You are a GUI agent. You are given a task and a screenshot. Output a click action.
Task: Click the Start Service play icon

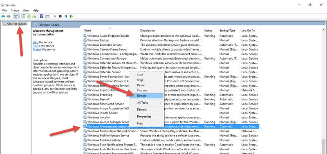click(x=55, y=16)
